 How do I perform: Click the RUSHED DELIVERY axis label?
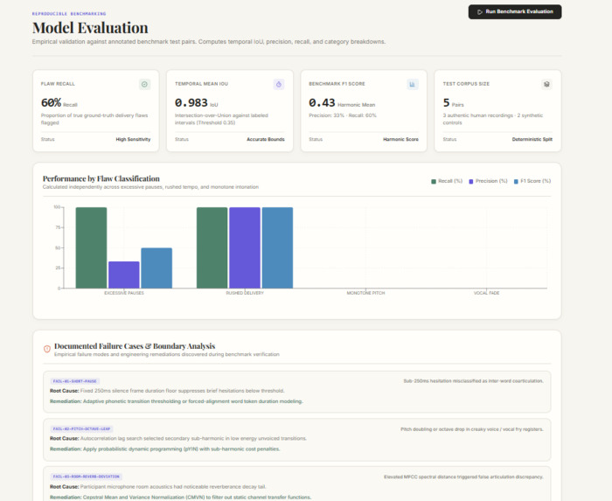tap(245, 293)
